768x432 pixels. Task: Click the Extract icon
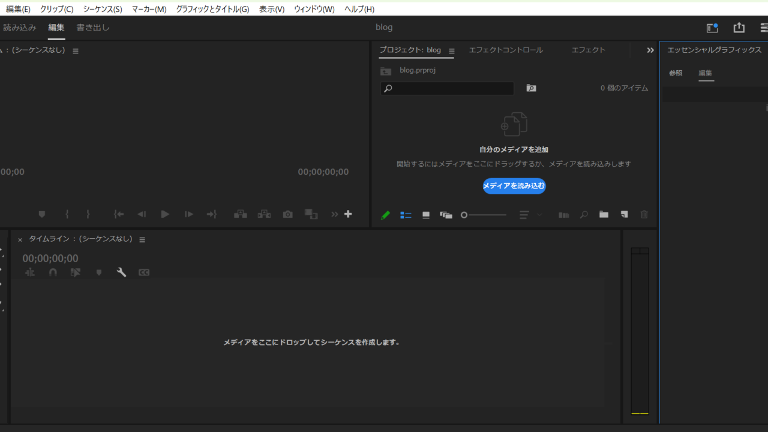(x=264, y=214)
